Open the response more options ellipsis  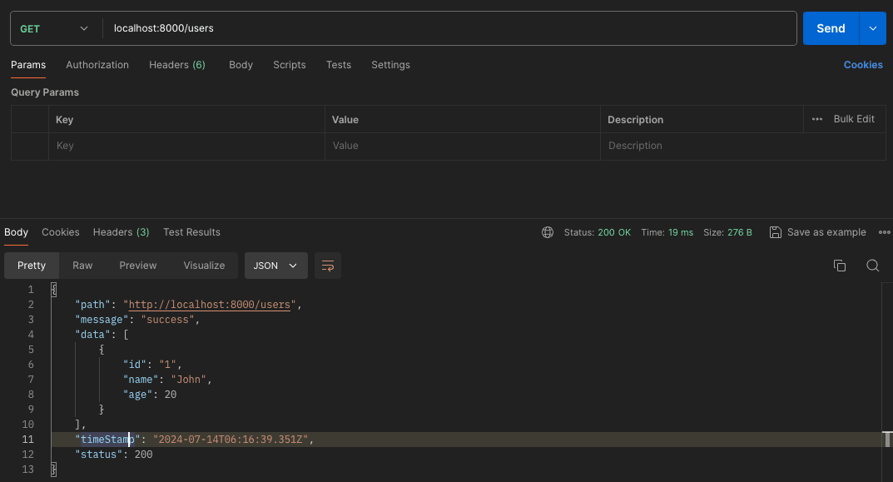click(x=882, y=232)
